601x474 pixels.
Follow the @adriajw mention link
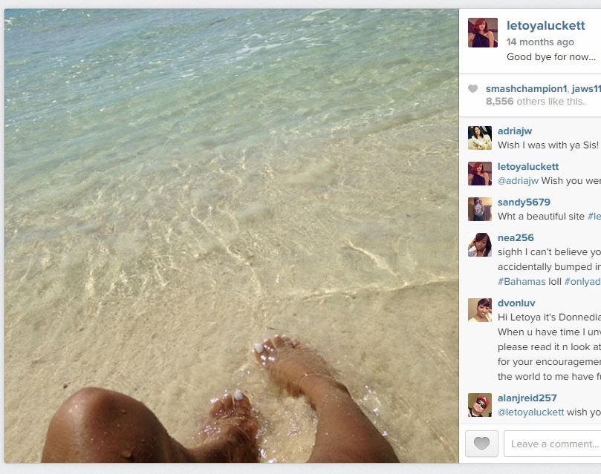click(518, 181)
